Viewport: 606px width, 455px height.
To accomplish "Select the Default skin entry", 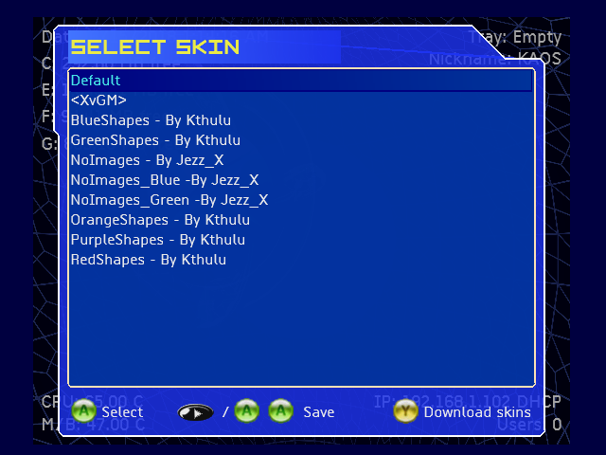I will (x=301, y=81).
